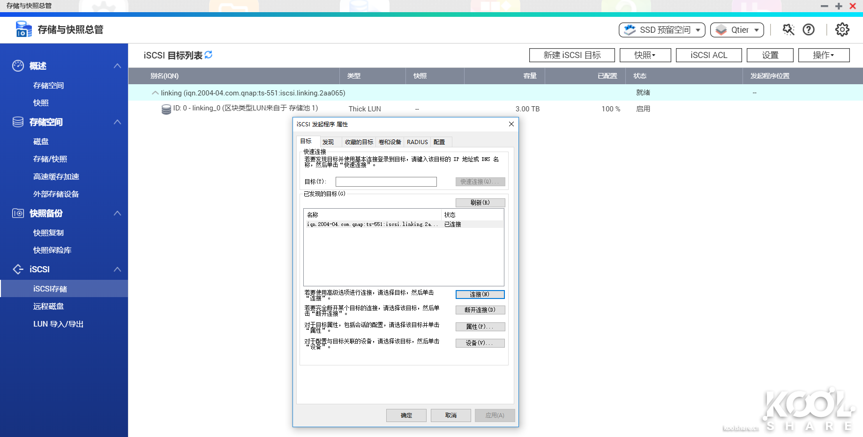Screen dimensions: 863x437
Task: Click the LUN disk icon for linking_0
Action: point(166,109)
